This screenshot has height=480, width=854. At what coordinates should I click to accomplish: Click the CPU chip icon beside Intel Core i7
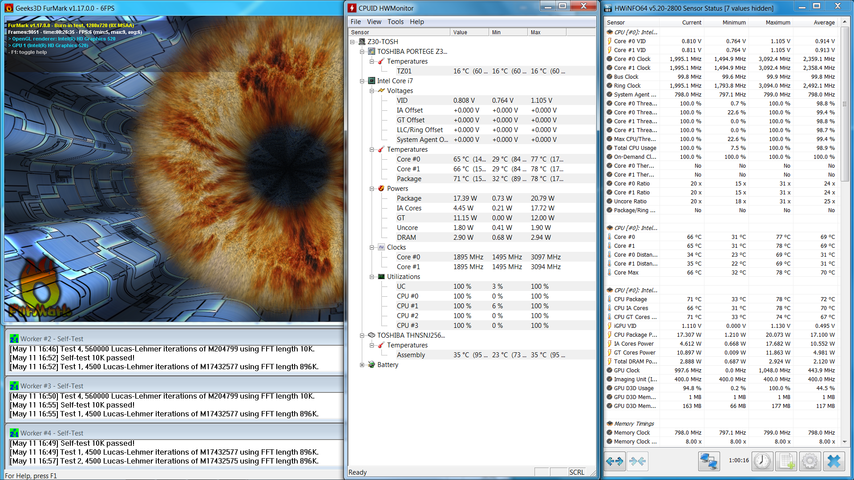(x=372, y=81)
